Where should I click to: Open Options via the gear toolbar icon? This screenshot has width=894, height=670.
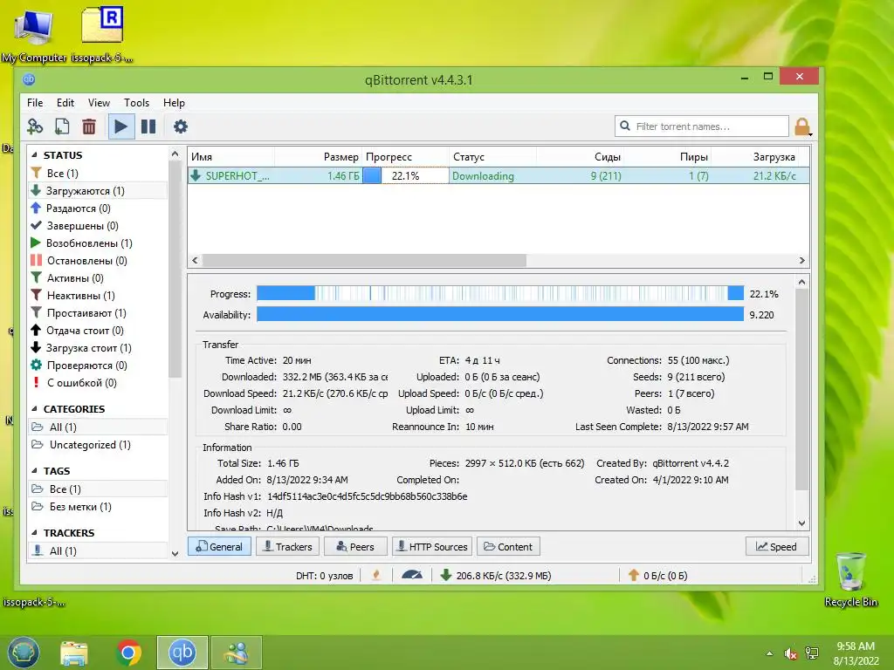[x=180, y=126]
